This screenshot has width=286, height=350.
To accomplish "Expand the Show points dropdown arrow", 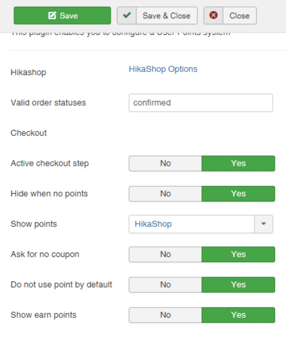I will tap(263, 224).
